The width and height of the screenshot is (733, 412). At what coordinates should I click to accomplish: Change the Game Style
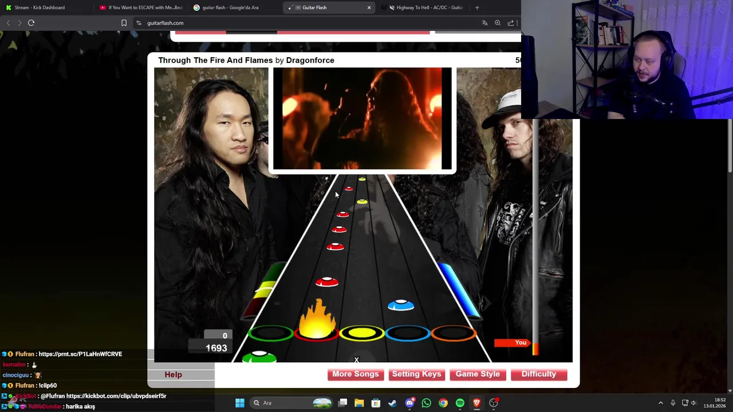click(x=478, y=374)
